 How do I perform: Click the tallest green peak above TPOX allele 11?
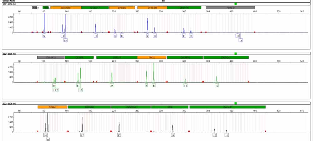[154, 73]
